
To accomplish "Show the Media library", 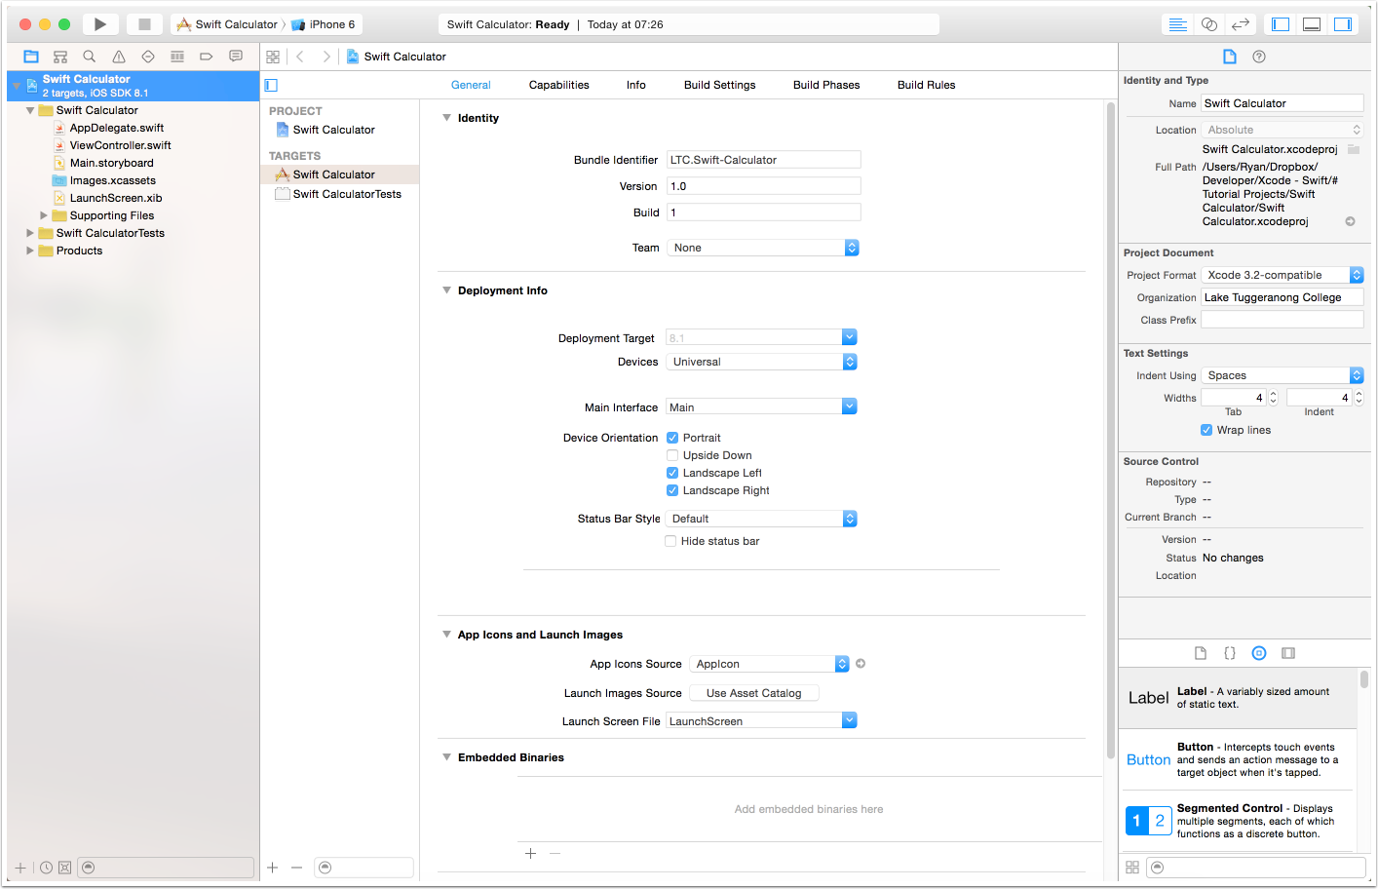I will [x=1288, y=653].
